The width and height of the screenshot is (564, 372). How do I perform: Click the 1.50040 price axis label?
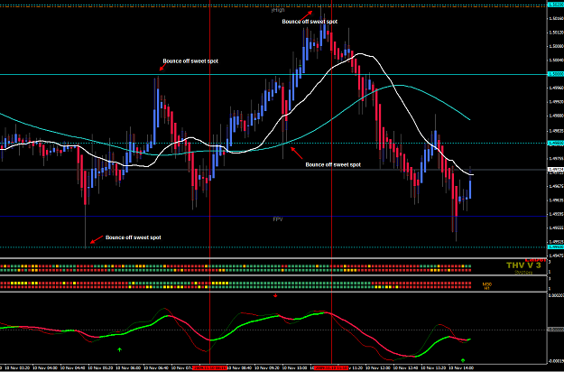click(556, 60)
